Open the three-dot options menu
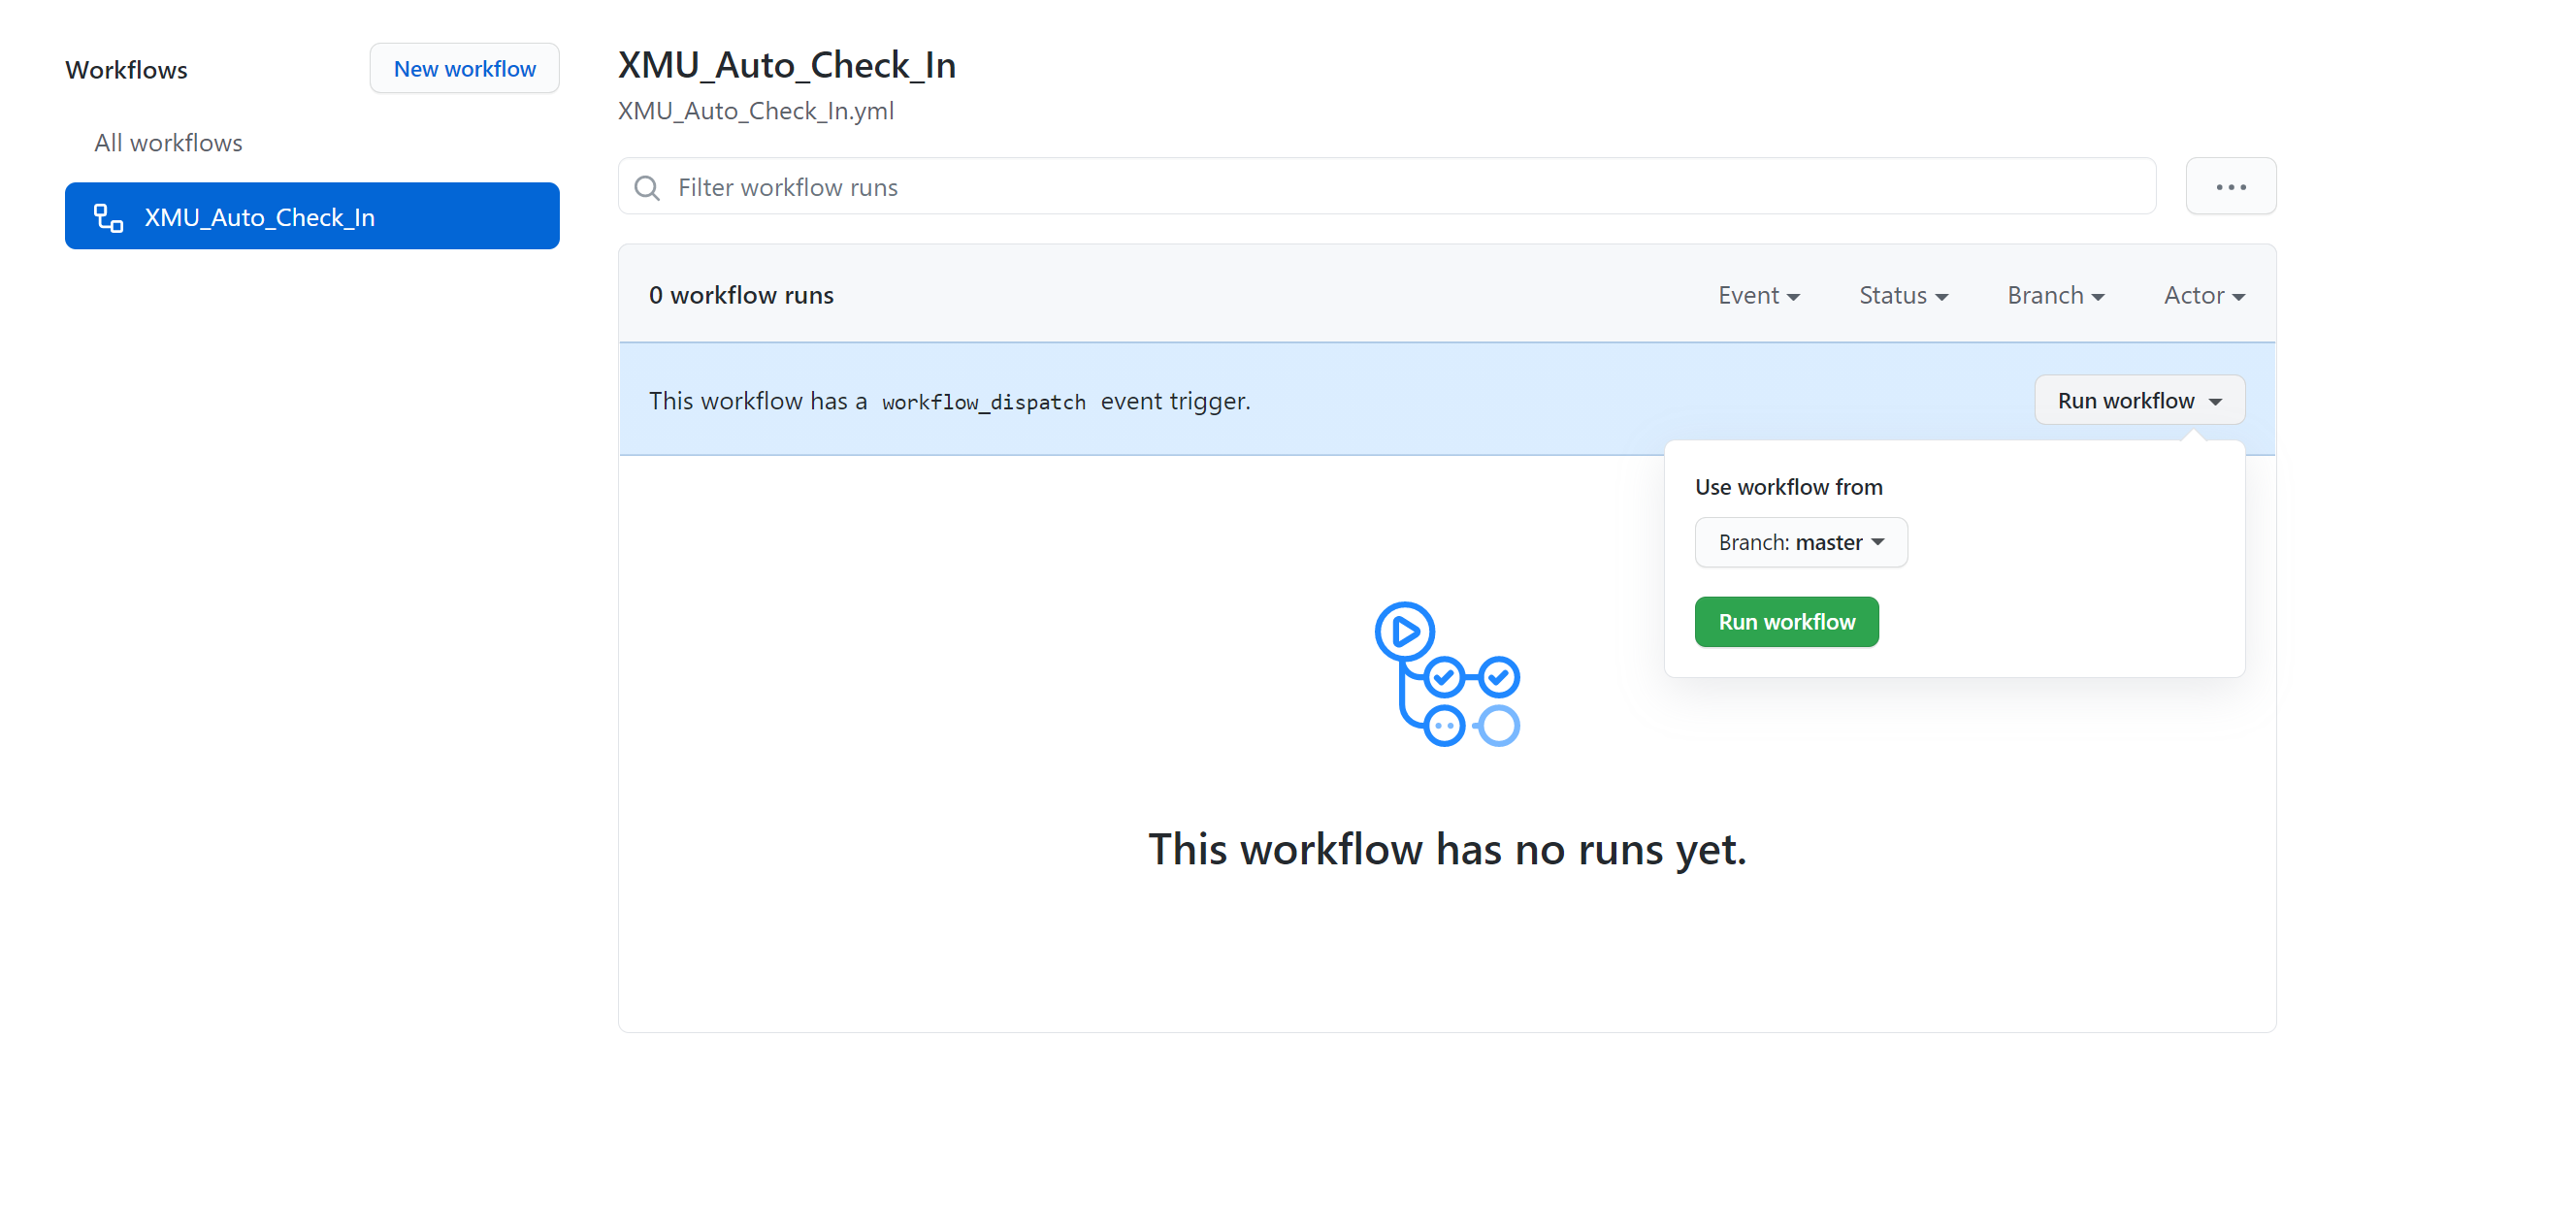Screen dimensions: 2576x1232 click(x=2230, y=187)
